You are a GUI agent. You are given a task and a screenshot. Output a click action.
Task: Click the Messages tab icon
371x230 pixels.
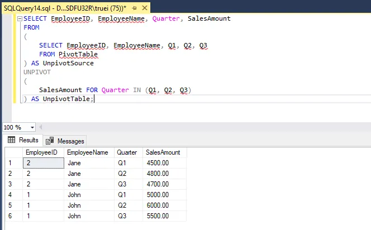(x=50, y=141)
